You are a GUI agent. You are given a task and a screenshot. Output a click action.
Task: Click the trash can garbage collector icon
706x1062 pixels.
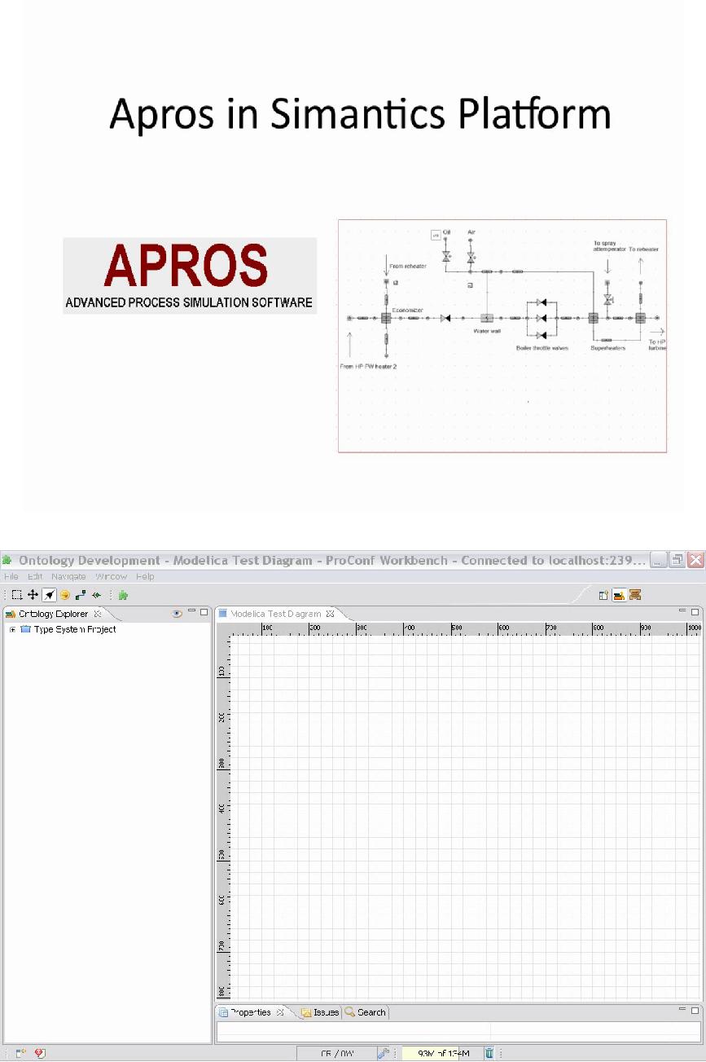click(489, 1053)
